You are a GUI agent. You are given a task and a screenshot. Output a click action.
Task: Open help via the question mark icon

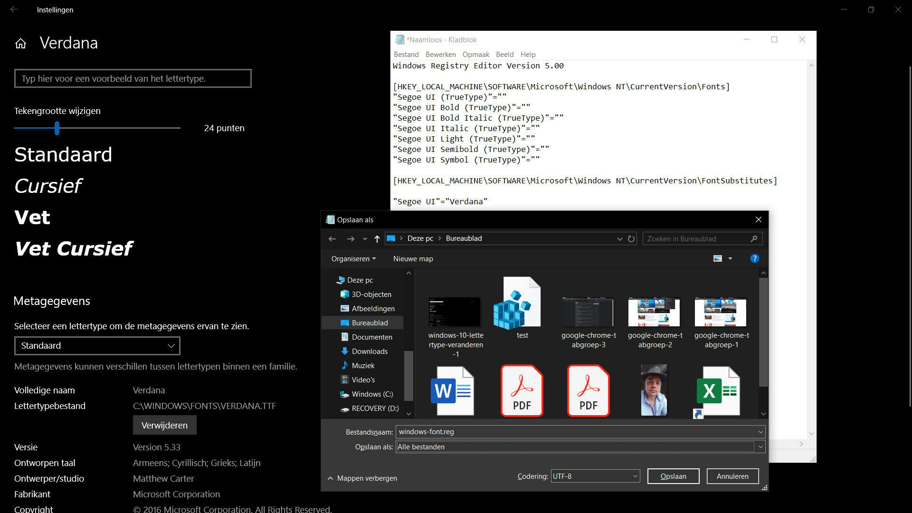[755, 258]
